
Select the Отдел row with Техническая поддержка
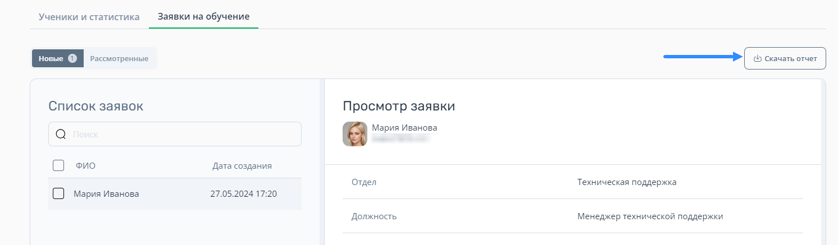(573, 182)
